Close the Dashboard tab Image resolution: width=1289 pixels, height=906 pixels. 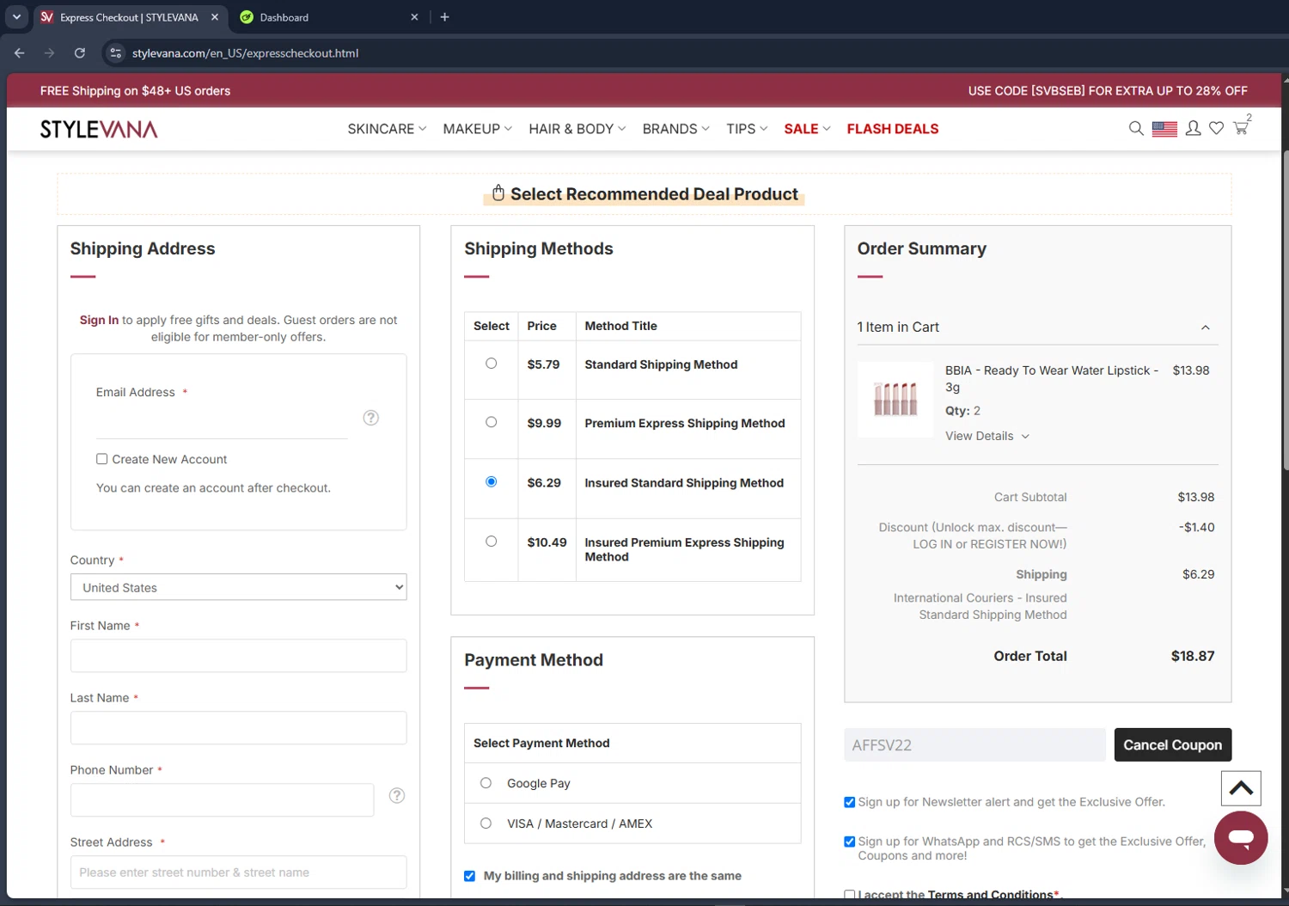[x=414, y=17]
